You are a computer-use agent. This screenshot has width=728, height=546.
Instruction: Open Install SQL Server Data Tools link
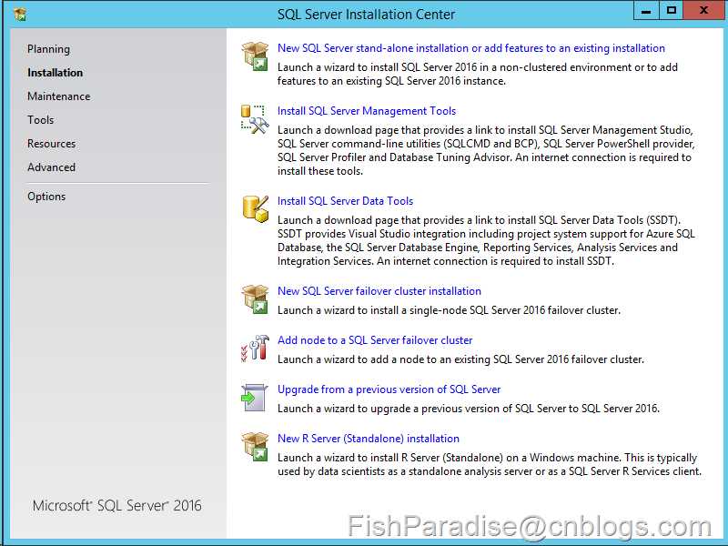(x=346, y=201)
